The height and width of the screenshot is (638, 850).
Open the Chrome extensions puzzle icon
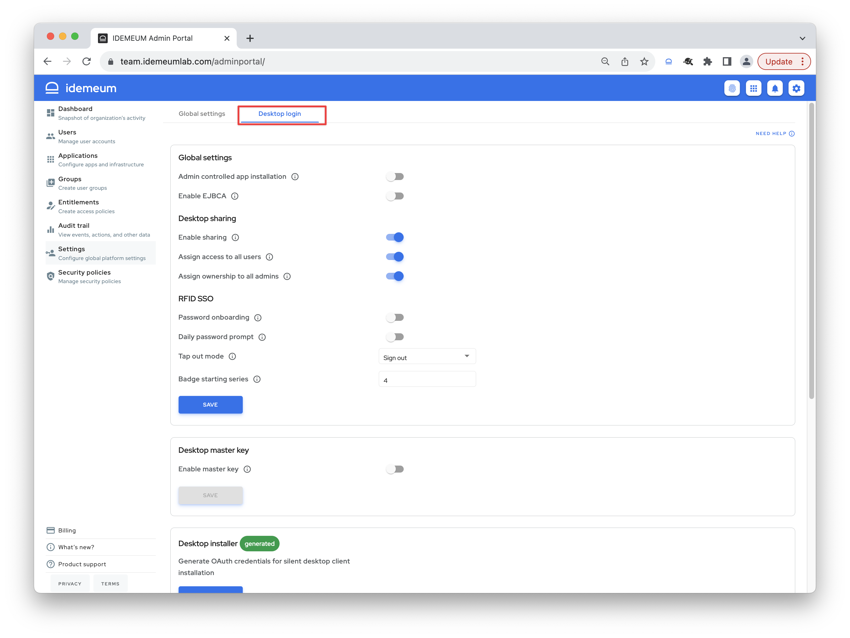coord(707,61)
